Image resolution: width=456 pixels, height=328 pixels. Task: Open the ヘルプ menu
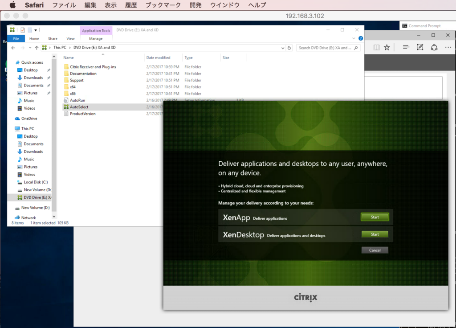[x=257, y=5]
